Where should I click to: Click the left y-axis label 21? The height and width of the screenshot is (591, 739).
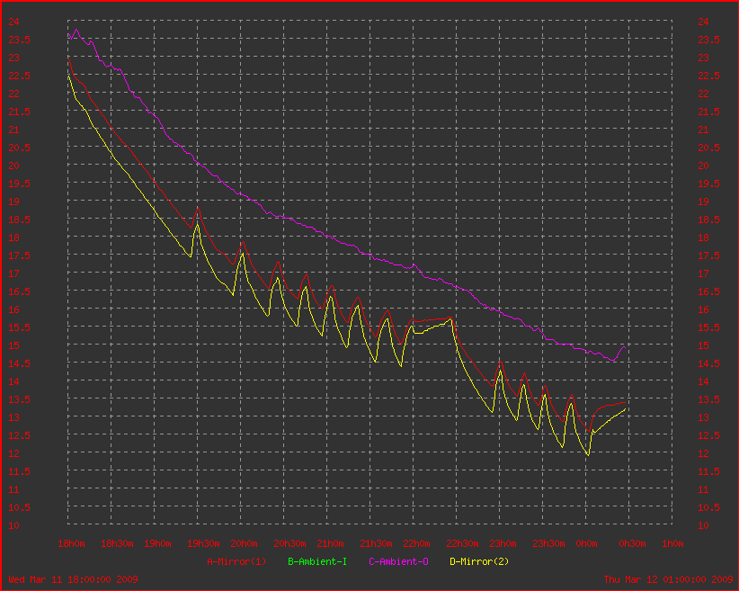coord(13,130)
